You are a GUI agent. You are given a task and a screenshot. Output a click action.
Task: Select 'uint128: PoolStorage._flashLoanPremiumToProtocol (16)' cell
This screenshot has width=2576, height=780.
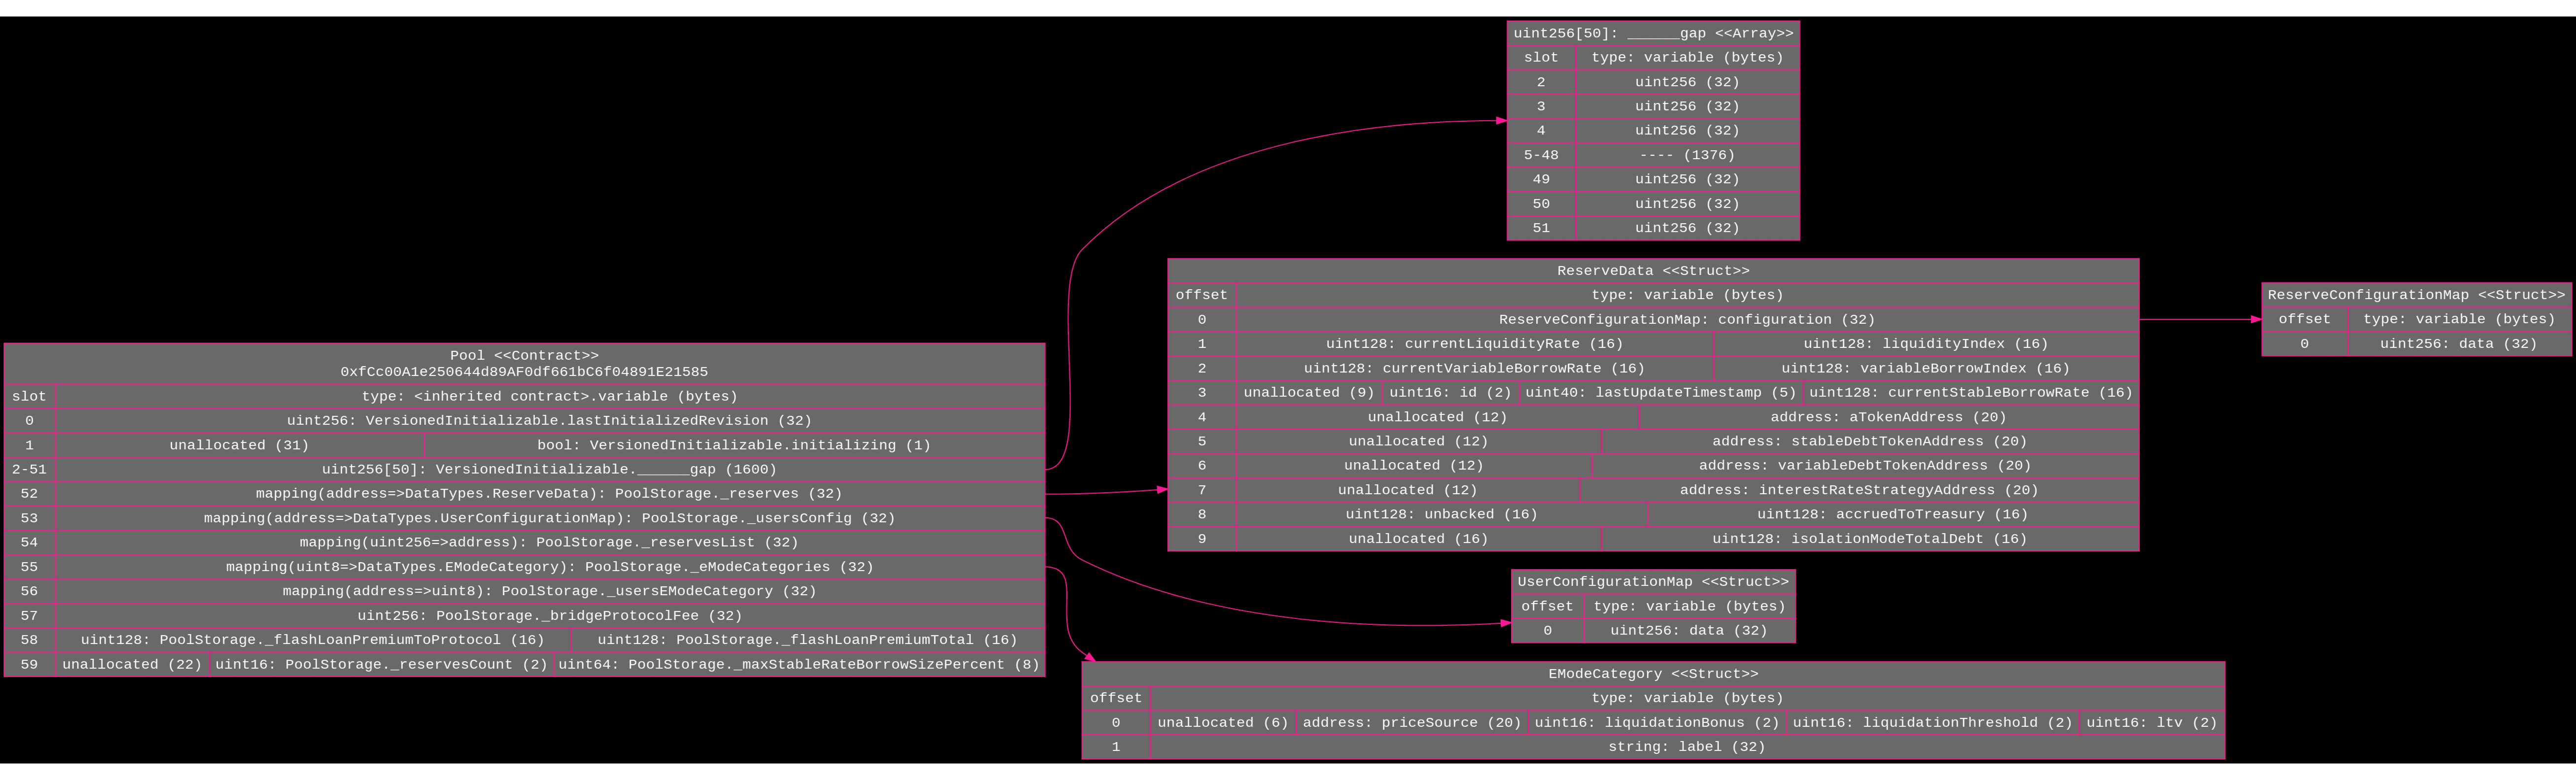pos(312,640)
